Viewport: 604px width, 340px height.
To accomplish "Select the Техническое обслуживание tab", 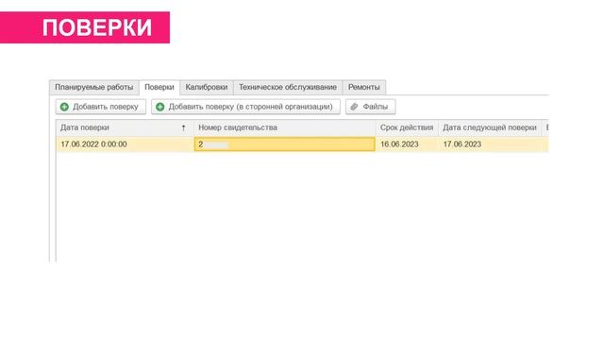I will (288, 87).
